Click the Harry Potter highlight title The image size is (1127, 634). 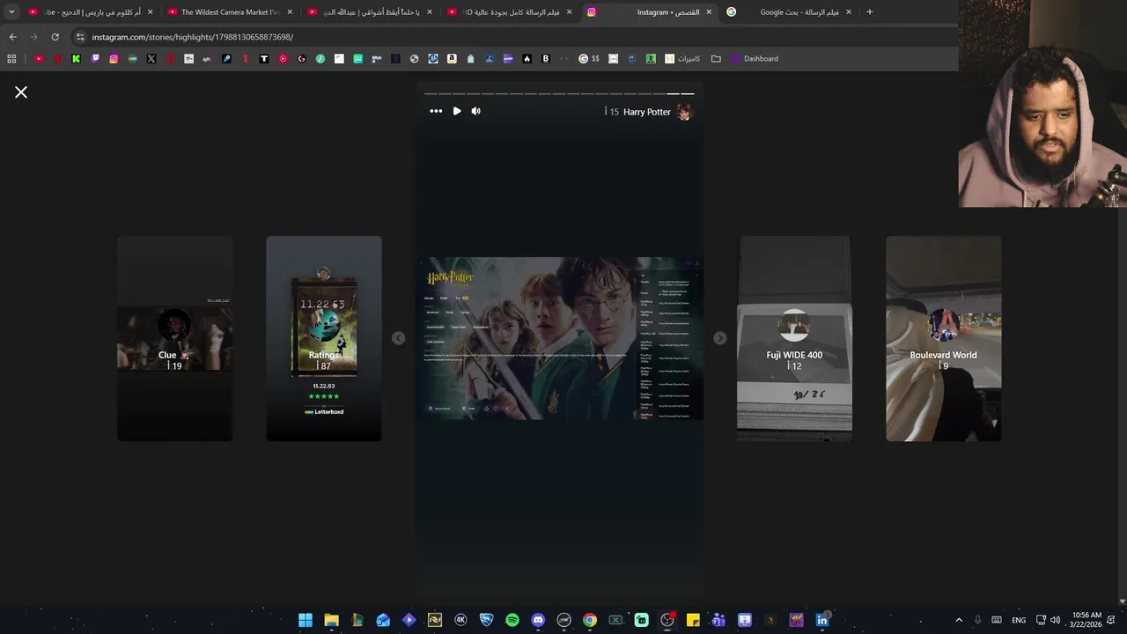tap(646, 112)
